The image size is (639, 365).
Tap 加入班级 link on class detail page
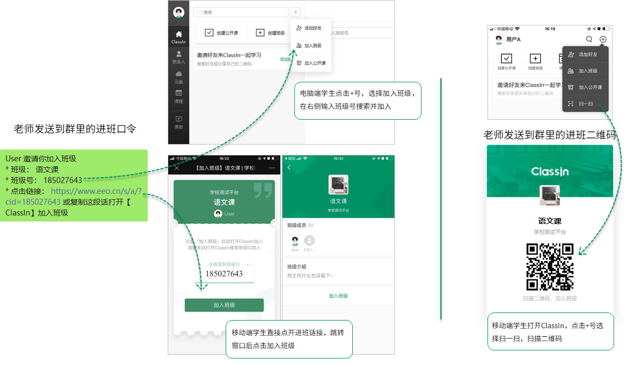point(338,296)
